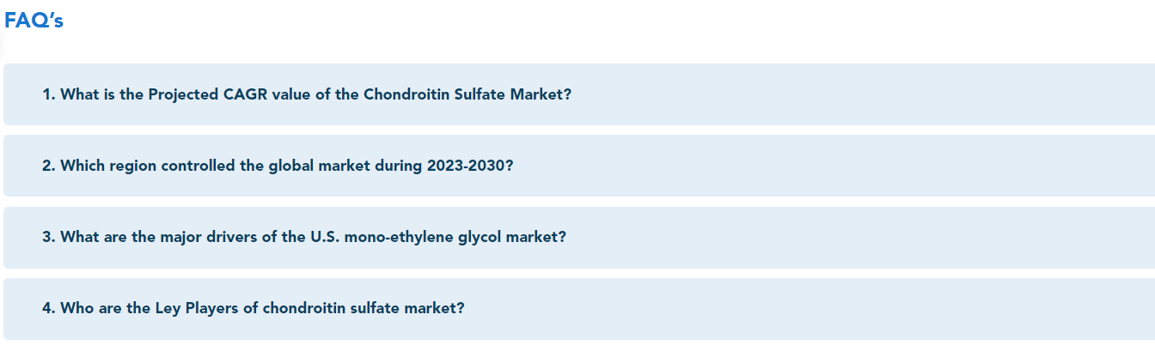Open the Ley Players of chondroitin sulfate question
This screenshot has width=1155, height=345.
click(x=579, y=308)
